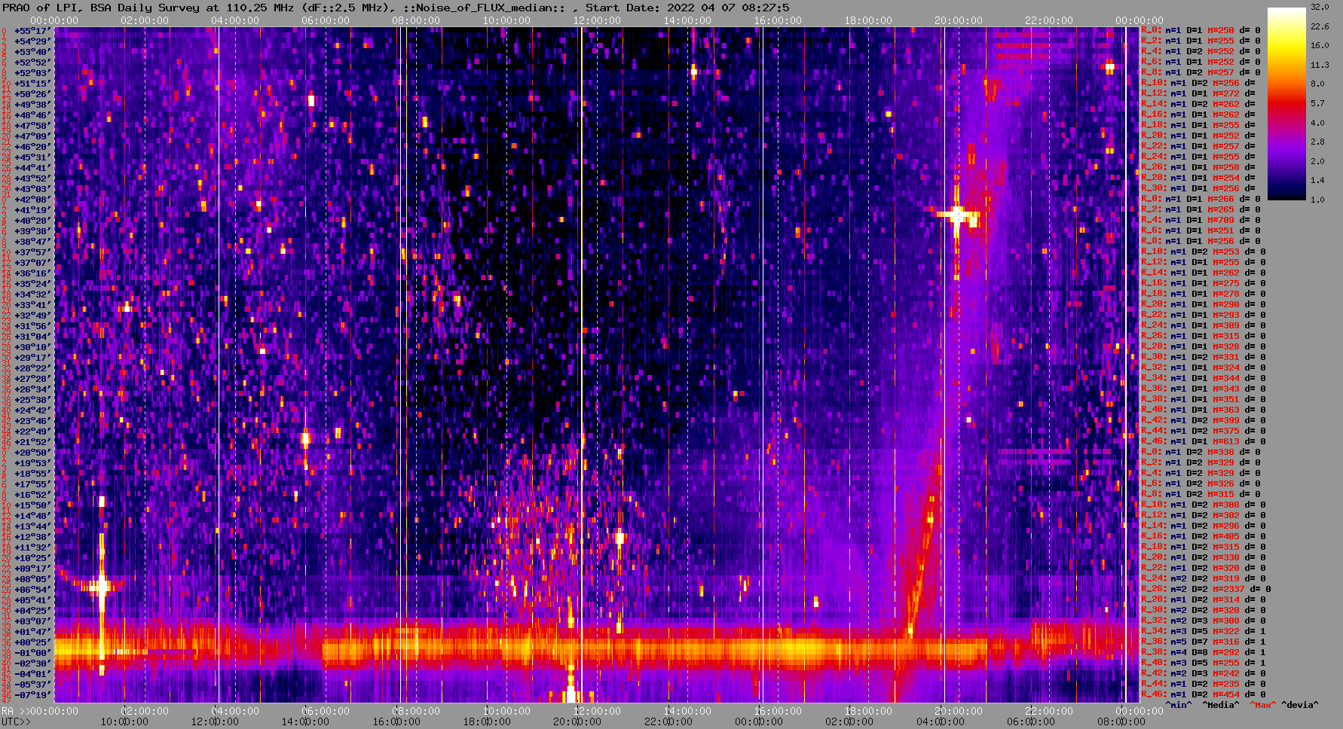Click the bright cross-shaped source near +40°28'
1343x729 pixels.
956,215
